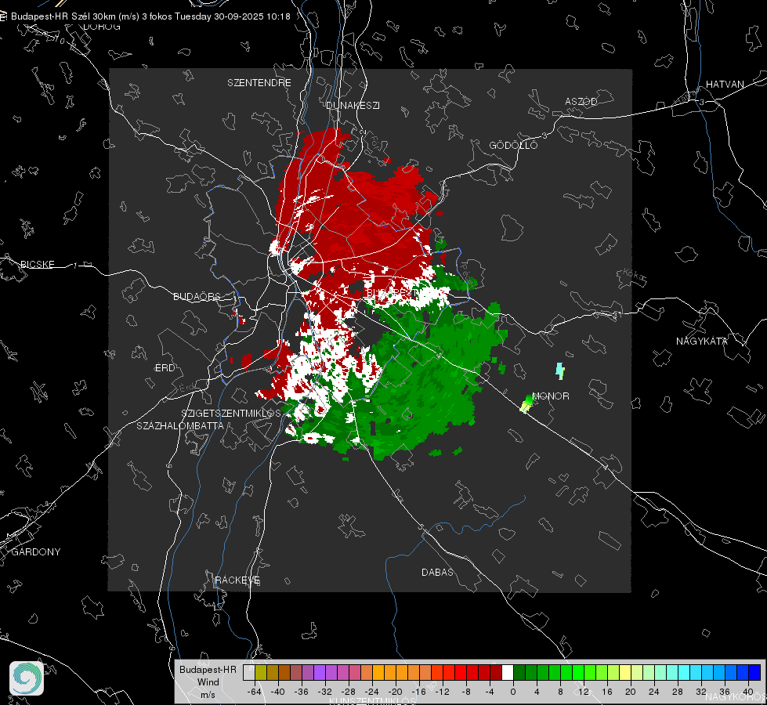This screenshot has width=767, height=705.
Task: Click the ÉRD map label
Action: (165, 368)
